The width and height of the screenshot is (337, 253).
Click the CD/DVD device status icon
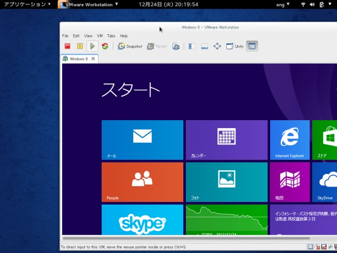tap(317, 247)
